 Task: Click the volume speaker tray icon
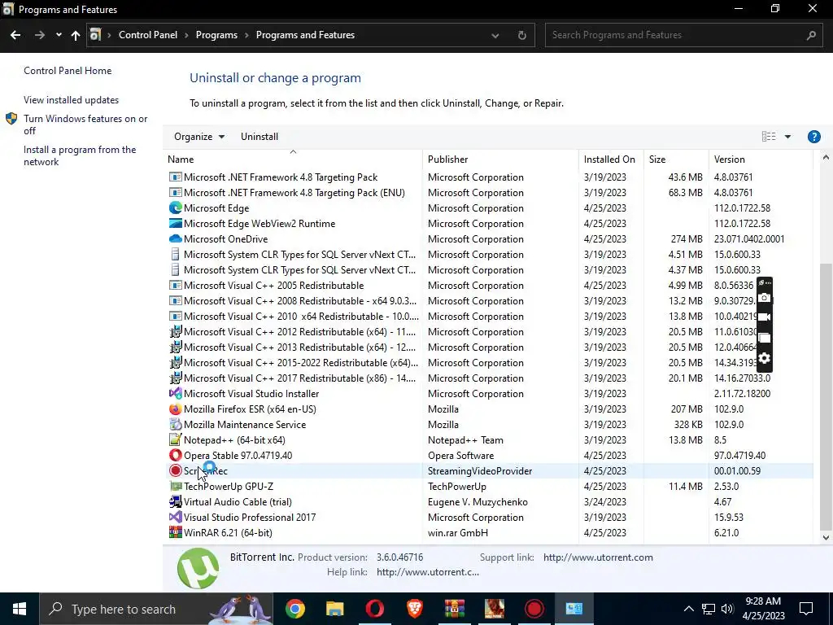tap(727, 609)
